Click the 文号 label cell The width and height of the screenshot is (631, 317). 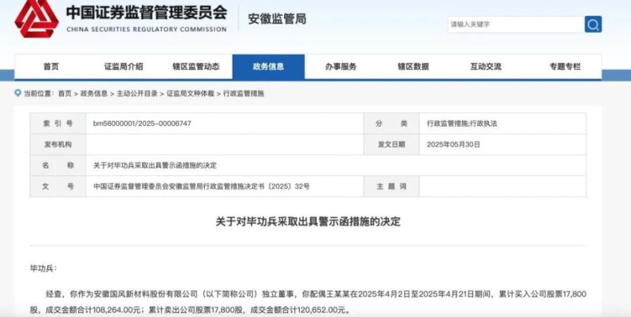pos(58,186)
